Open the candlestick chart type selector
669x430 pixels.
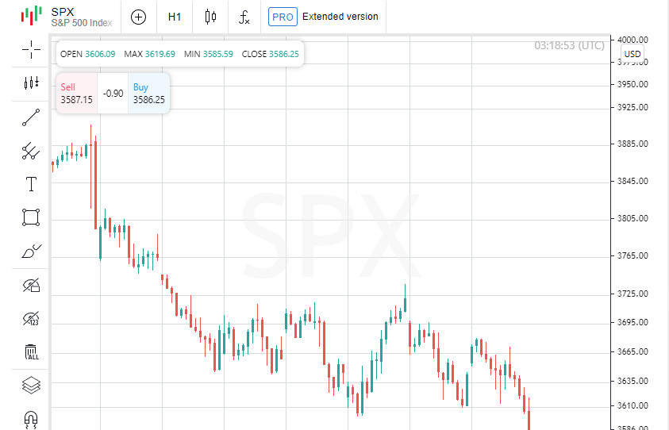(x=210, y=16)
